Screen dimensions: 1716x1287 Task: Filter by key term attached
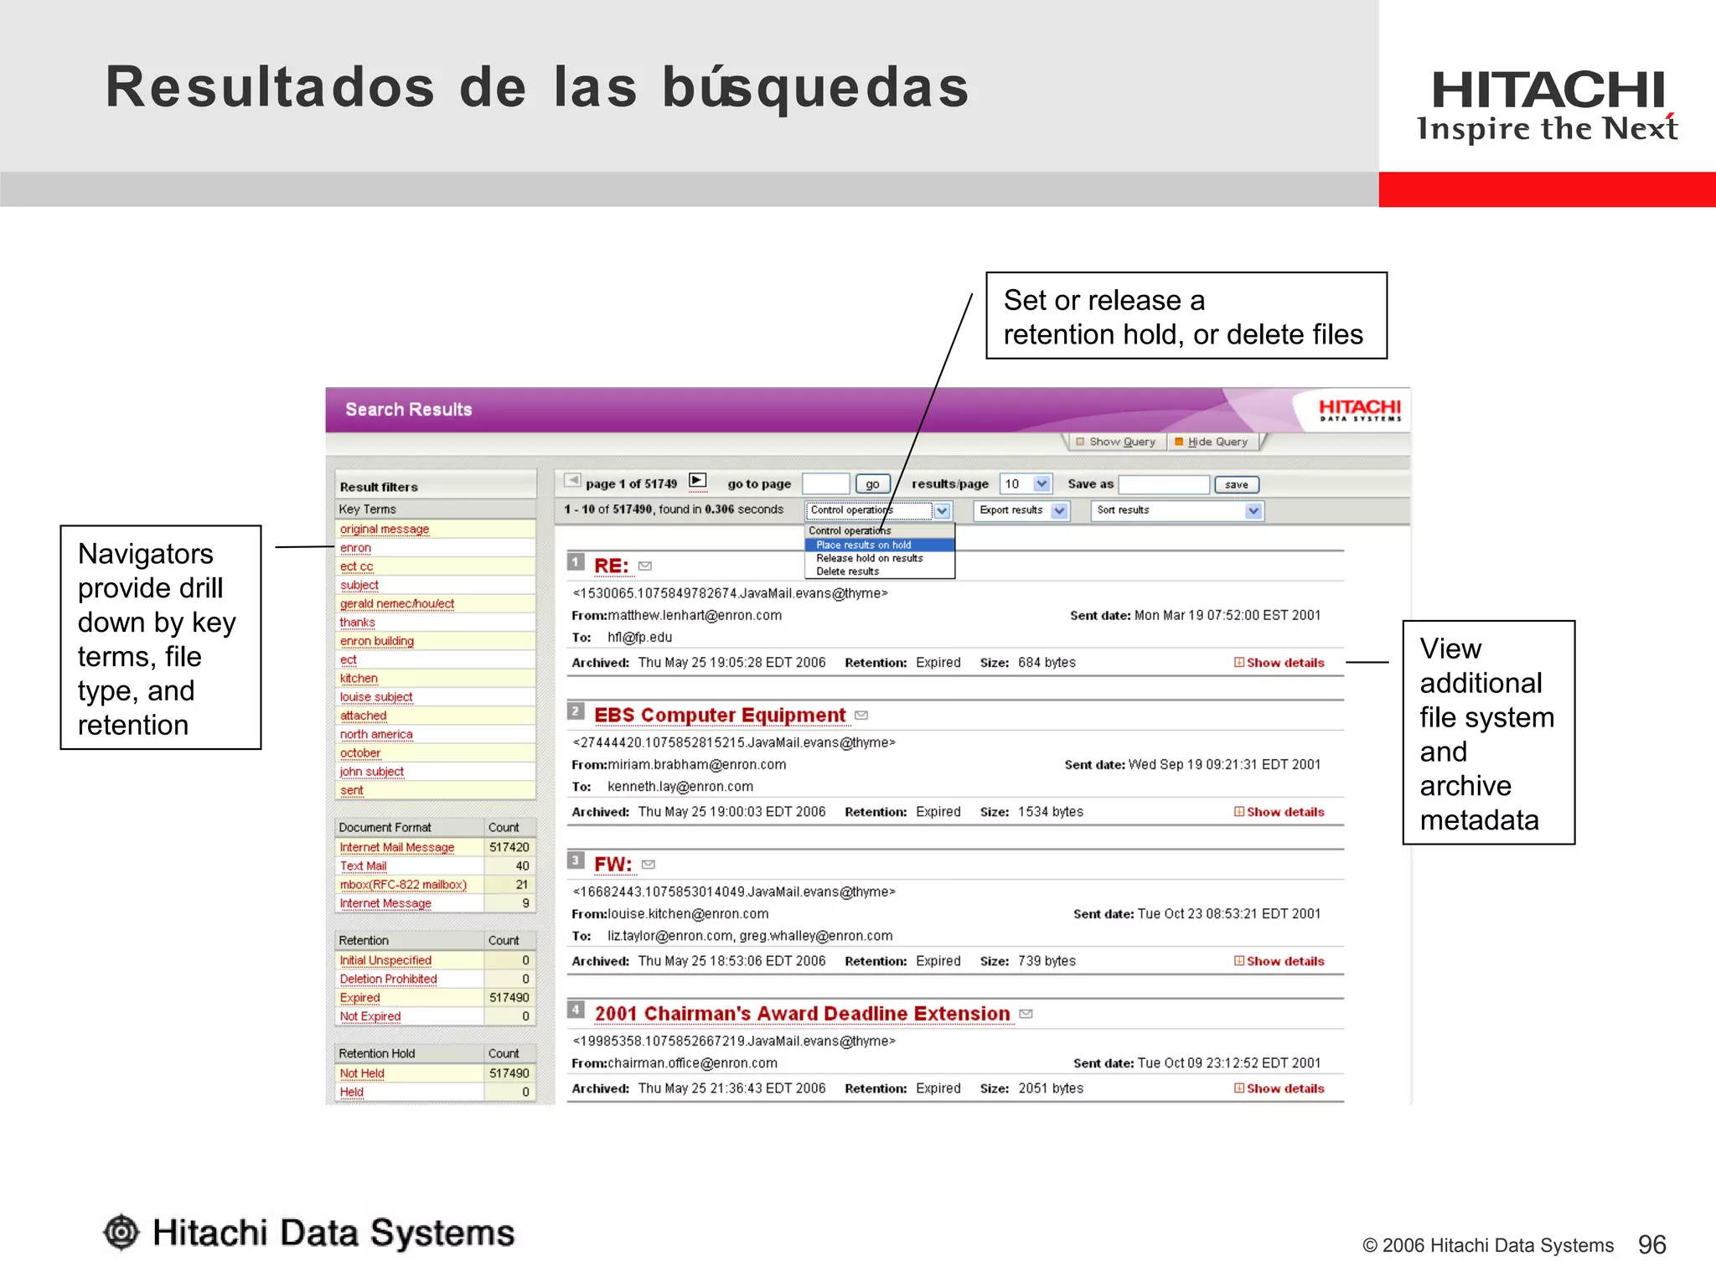coord(364,716)
